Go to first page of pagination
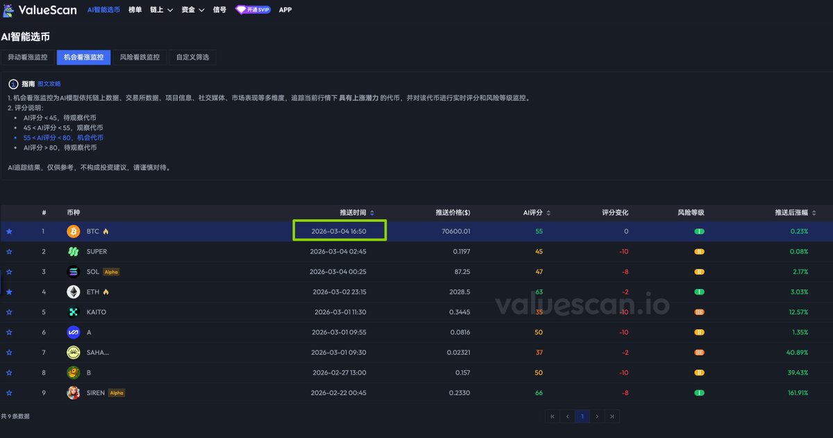 [x=553, y=416]
